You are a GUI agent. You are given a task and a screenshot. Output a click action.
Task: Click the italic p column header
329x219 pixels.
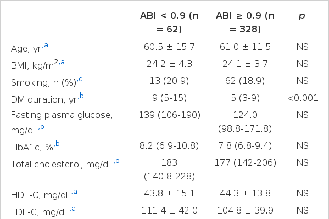302,16
